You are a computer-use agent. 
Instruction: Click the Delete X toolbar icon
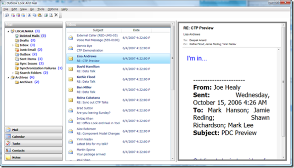pyautogui.click(x=56, y=15)
